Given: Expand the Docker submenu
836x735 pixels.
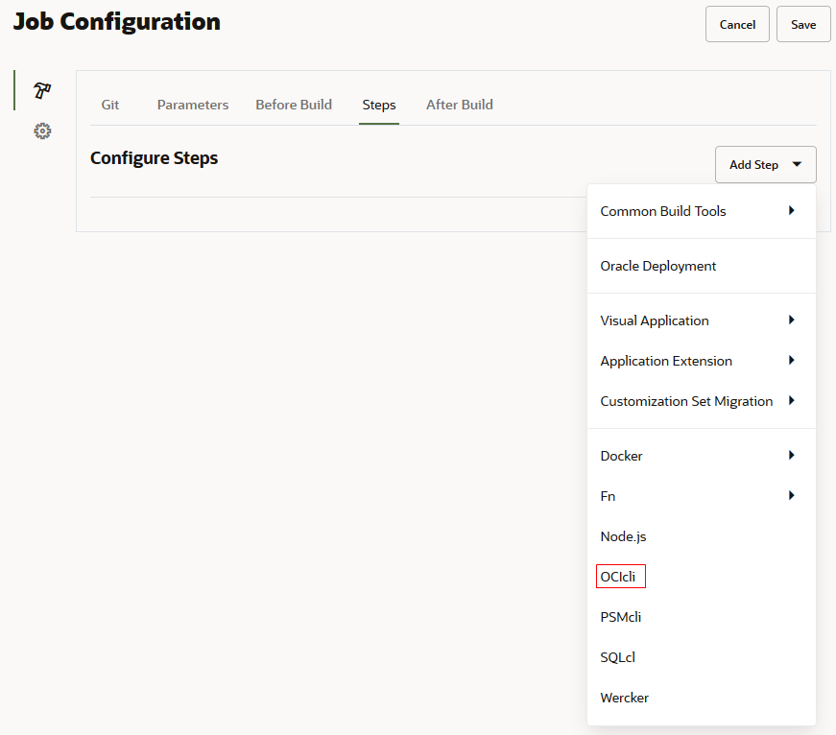Looking at the screenshot, I should point(621,456).
